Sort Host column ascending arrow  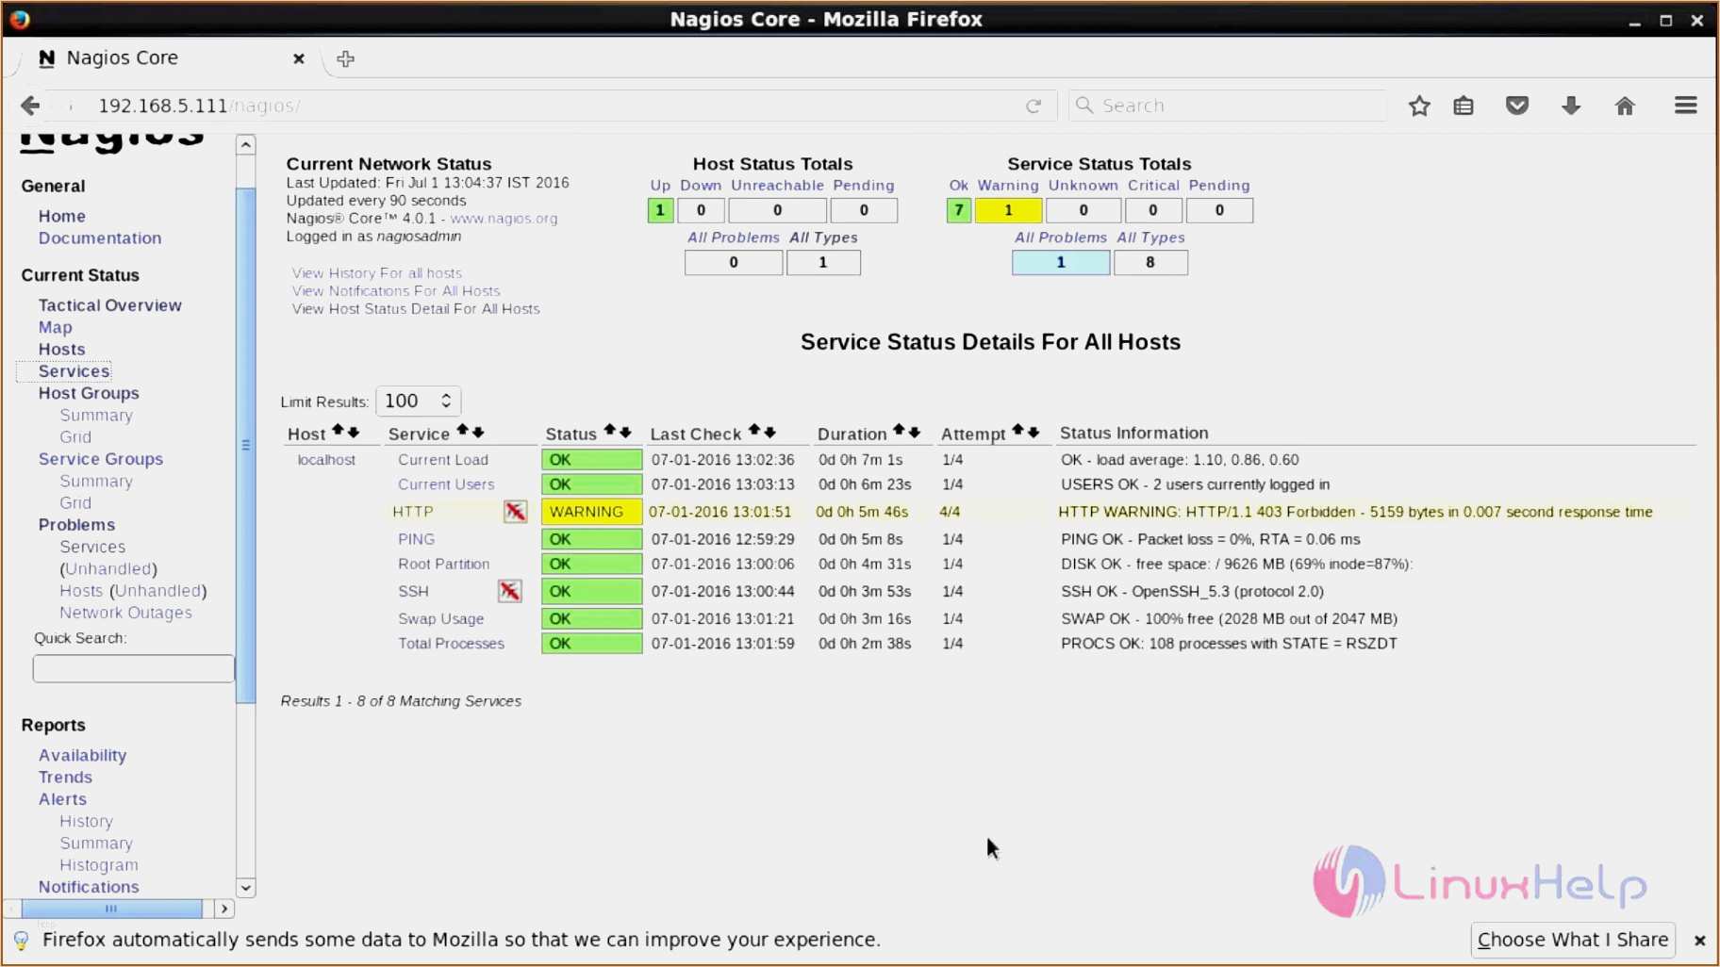338,432
